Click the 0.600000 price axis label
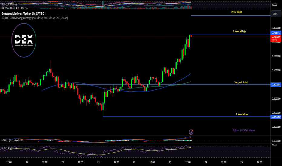This screenshot has height=166, width=282. (276, 56)
